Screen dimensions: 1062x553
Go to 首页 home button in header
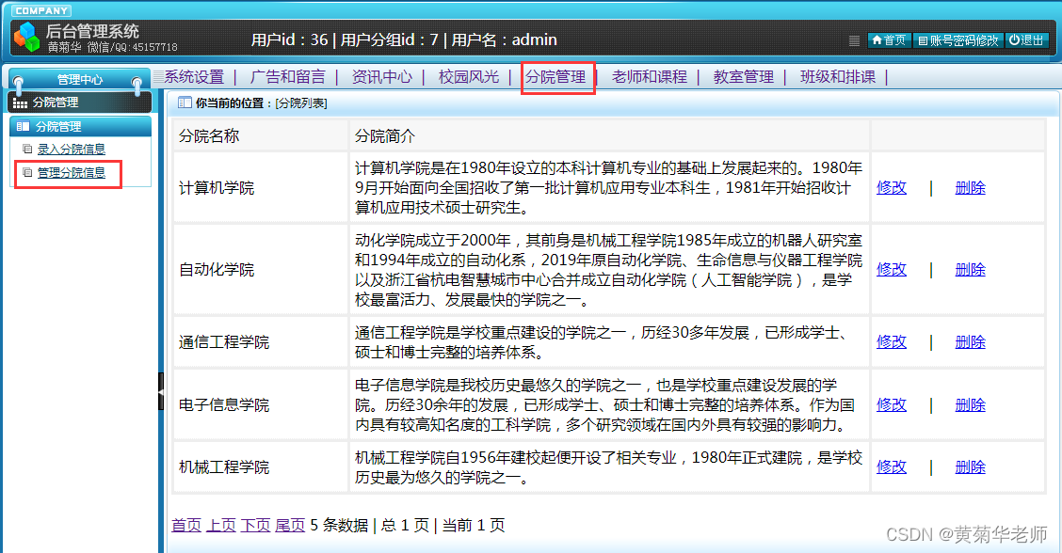click(x=890, y=40)
